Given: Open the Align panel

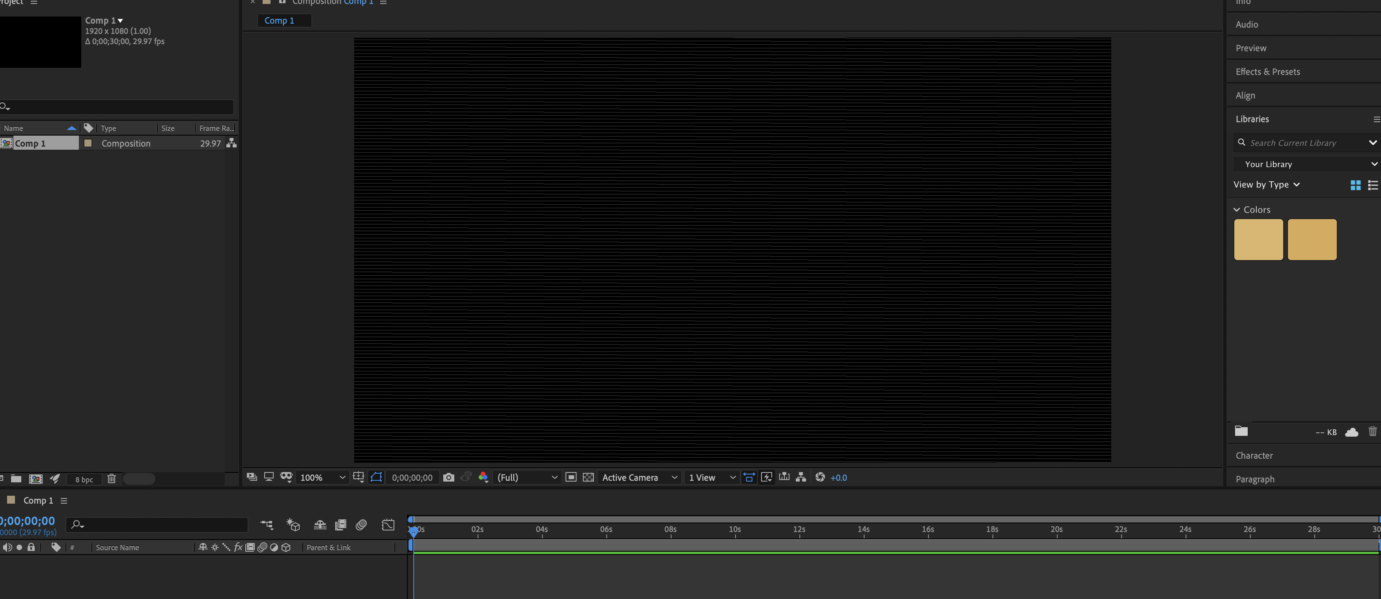Looking at the screenshot, I should pos(1245,95).
